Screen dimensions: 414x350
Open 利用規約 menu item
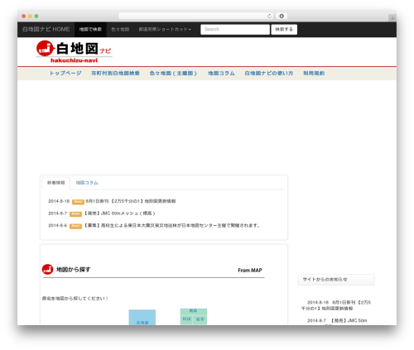tap(314, 73)
